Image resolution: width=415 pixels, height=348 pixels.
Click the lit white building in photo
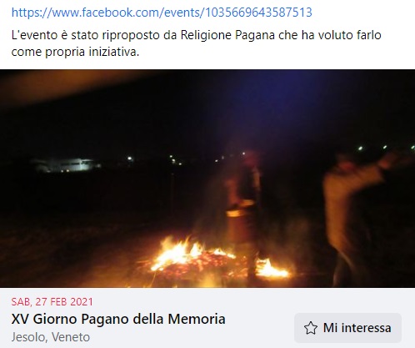67,165
